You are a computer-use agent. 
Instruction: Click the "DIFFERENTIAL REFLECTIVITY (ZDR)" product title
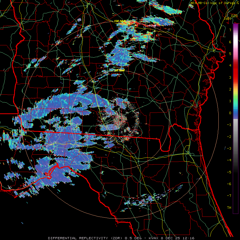point(85,238)
